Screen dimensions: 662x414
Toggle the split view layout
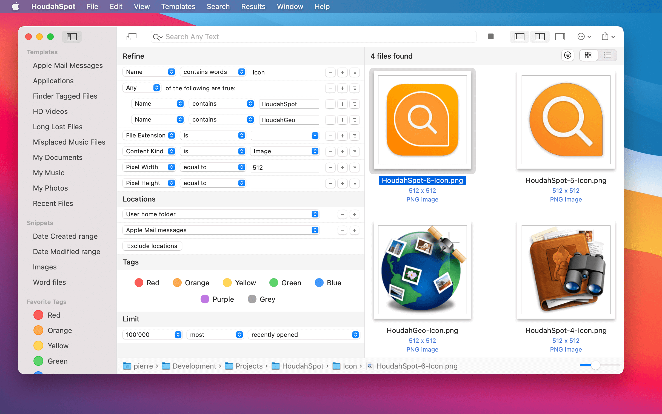pyautogui.click(x=540, y=36)
